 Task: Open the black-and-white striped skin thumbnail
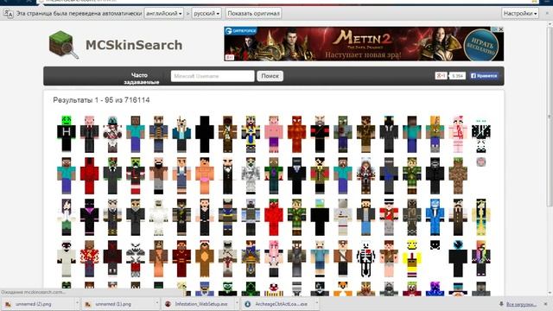coord(481,136)
